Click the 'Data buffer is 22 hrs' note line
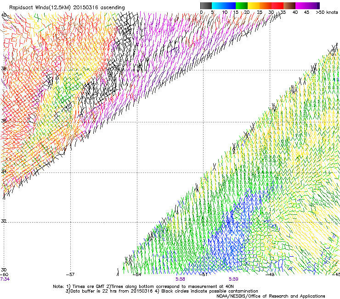The height and width of the screenshot is (299, 340). [x=162, y=291]
